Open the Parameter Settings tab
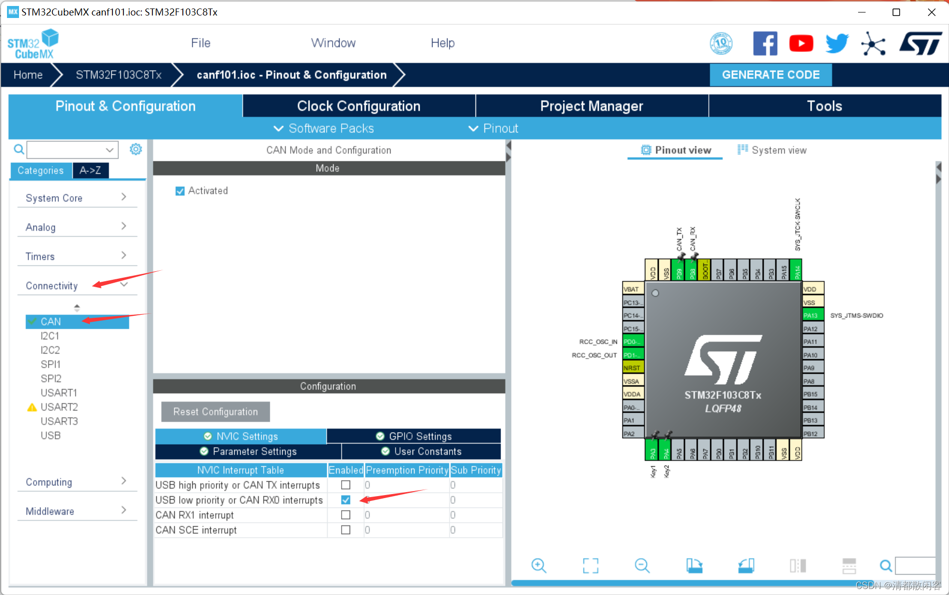This screenshot has height=595, width=949. coord(248,451)
